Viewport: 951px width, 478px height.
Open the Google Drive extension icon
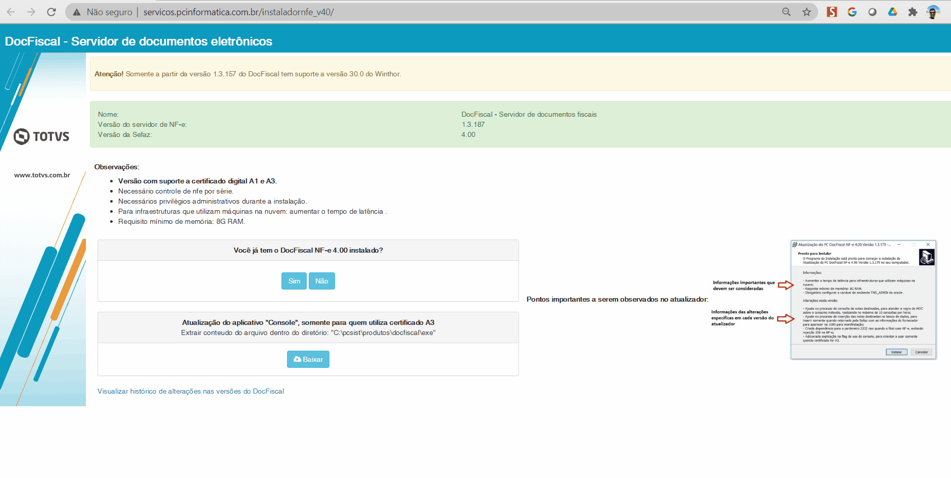pos(892,12)
